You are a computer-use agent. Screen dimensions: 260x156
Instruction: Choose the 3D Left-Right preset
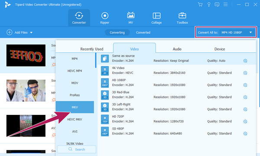tap(177, 107)
